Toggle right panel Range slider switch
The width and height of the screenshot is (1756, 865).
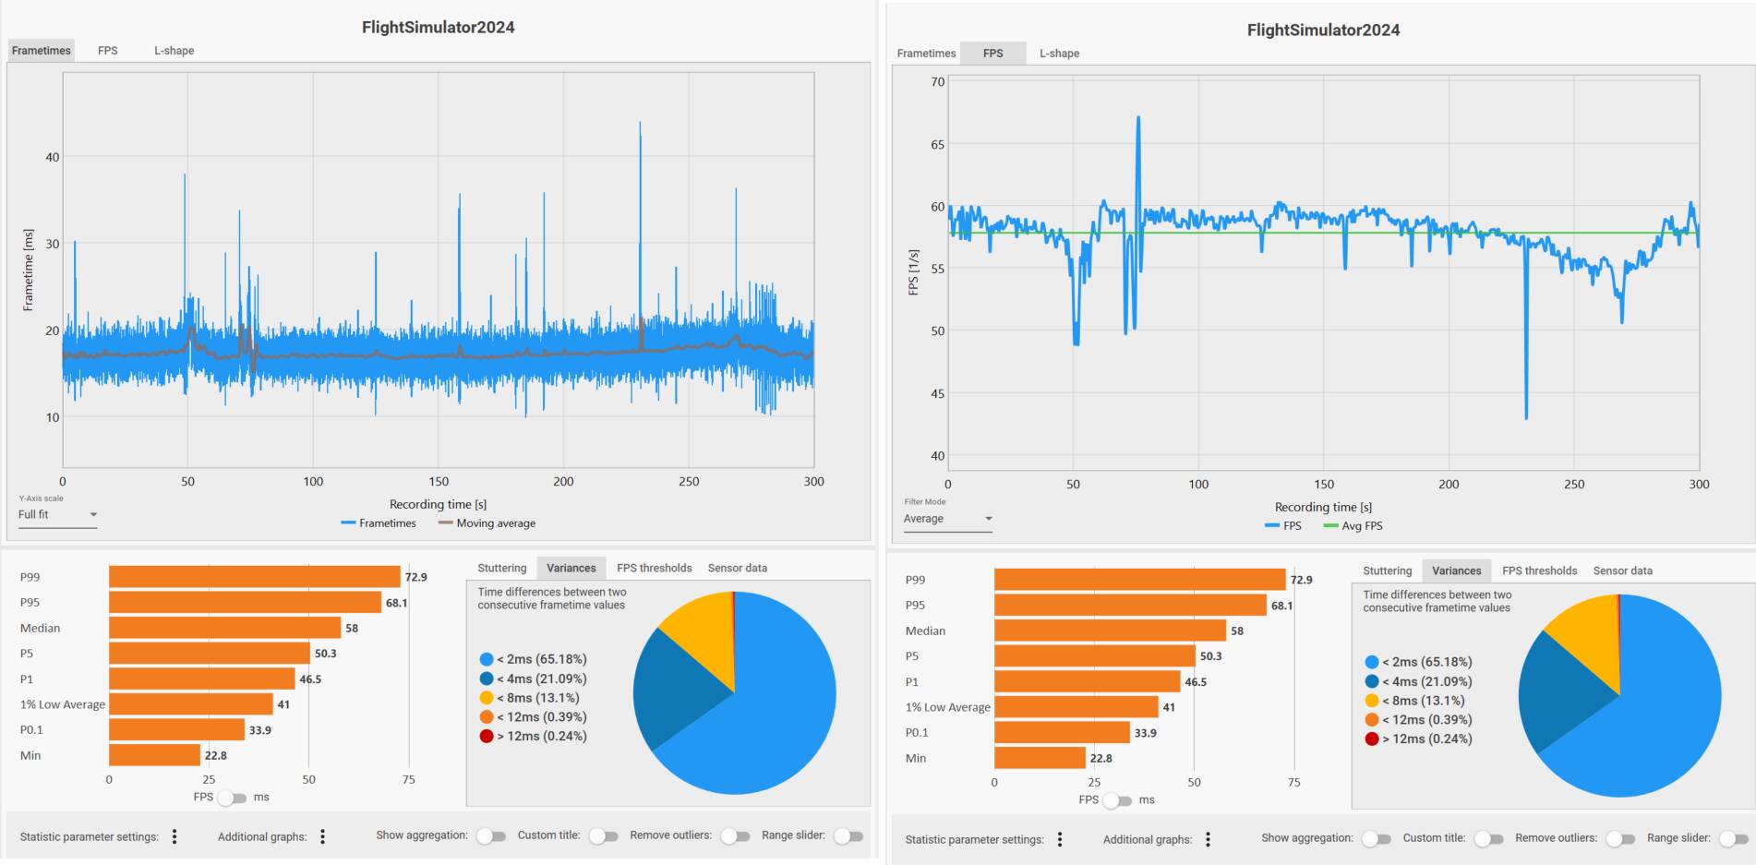1734,838
